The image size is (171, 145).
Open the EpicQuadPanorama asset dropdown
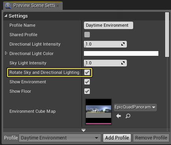coord(135,107)
